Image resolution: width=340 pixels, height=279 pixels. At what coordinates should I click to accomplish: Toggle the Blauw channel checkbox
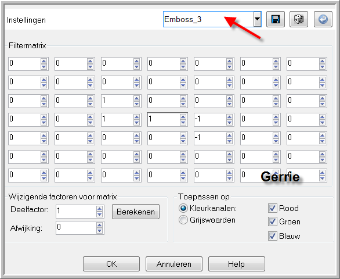pyautogui.click(x=272, y=236)
